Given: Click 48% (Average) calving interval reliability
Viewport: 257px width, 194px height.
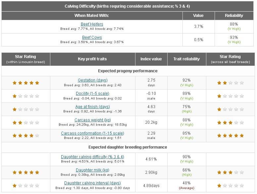Looking at the screenshot, I should pos(186,185).
